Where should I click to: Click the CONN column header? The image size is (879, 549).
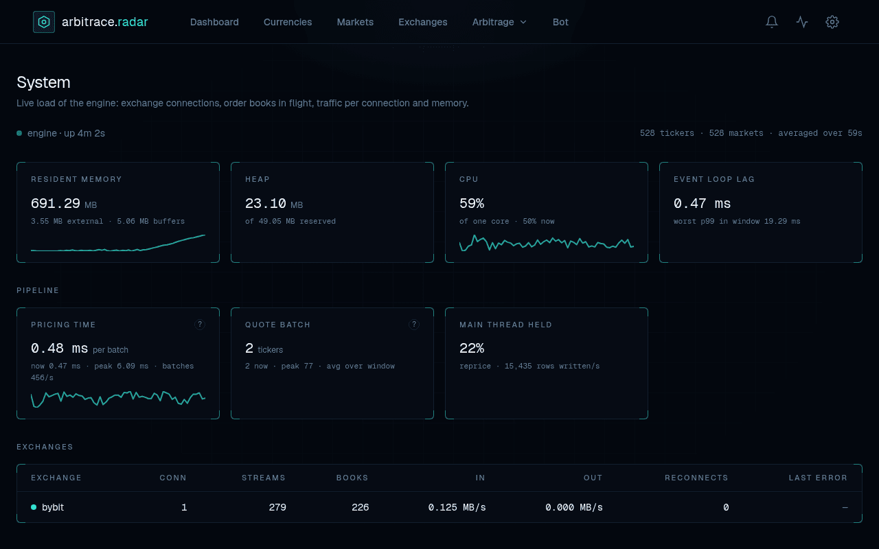(173, 478)
